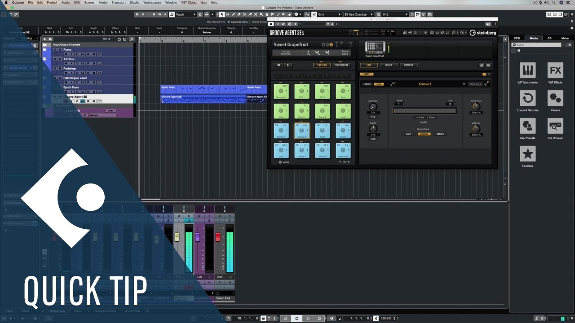Click Groove Agent play button
This screenshot has height=323, width=575.
288,65
